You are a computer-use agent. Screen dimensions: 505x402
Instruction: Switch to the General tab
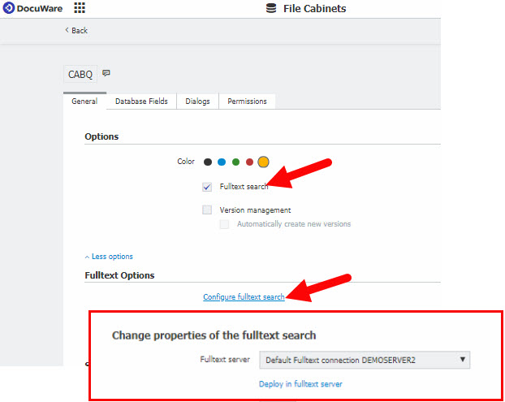click(84, 102)
